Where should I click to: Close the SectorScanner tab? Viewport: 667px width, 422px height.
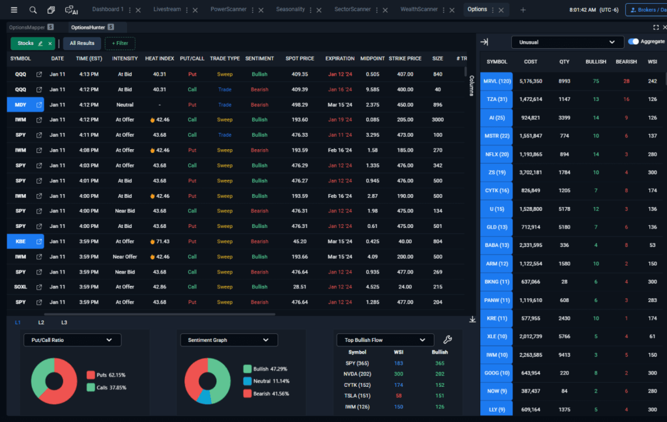coord(385,10)
